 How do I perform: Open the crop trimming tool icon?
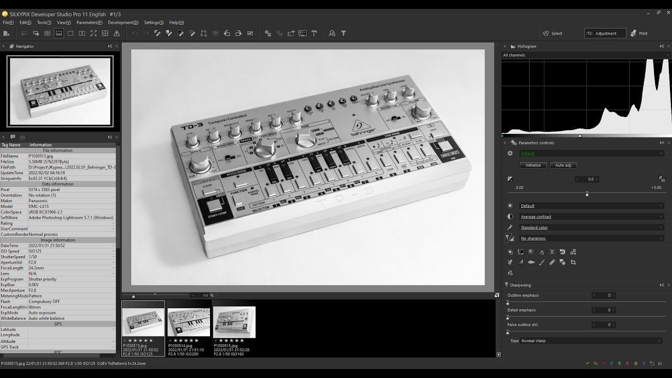coord(573,262)
